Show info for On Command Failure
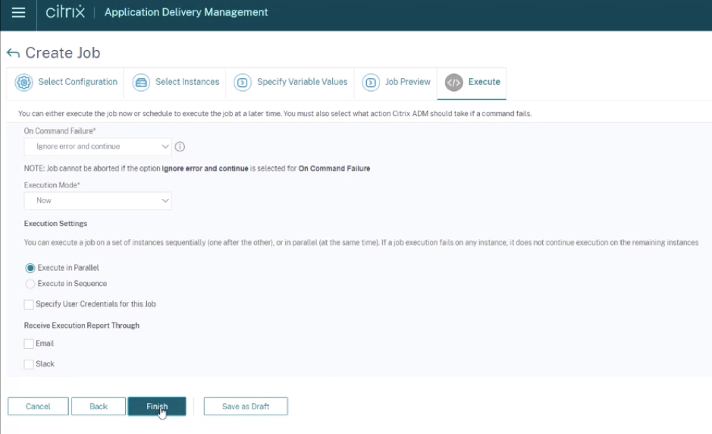This screenshot has width=712, height=434. [x=180, y=146]
